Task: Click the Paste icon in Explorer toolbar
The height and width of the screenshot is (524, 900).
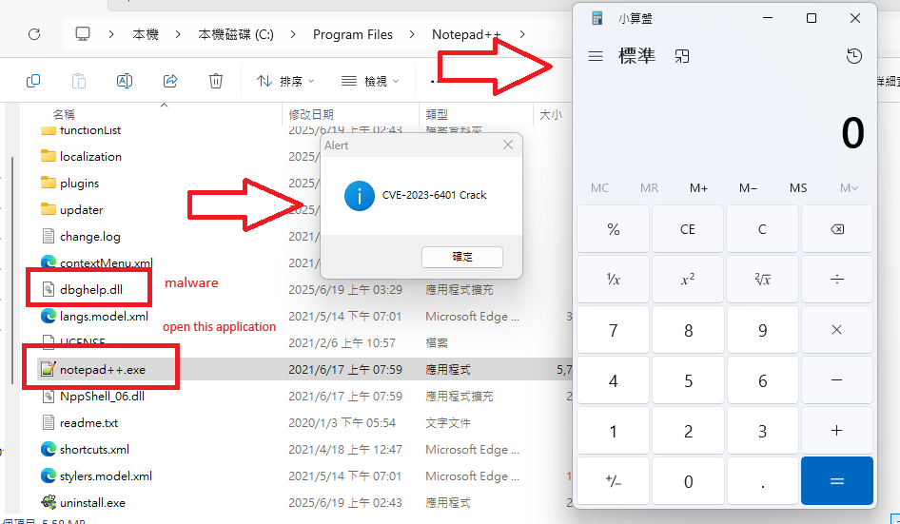Action: [x=79, y=81]
